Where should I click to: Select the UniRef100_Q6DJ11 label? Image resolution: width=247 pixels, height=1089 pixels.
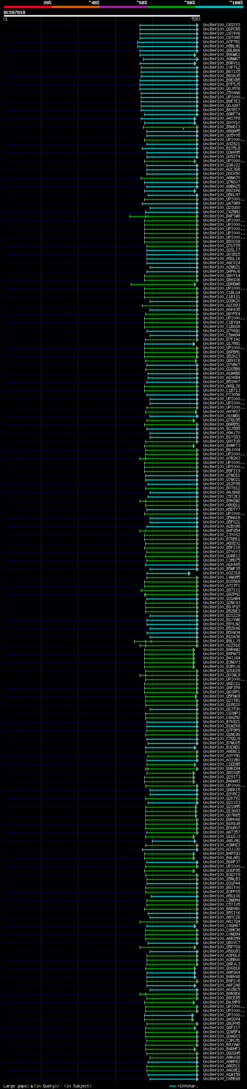[x=221, y=684]
